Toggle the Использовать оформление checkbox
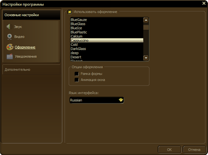The height and width of the screenshot is (155, 208). (70, 12)
